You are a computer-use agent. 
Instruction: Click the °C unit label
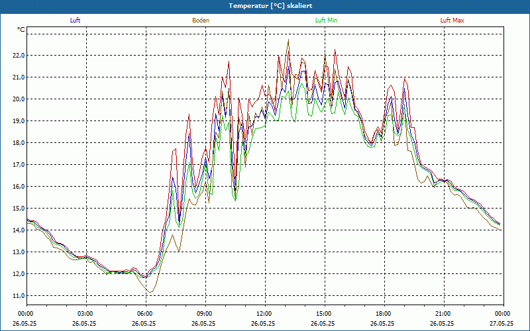[21, 30]
